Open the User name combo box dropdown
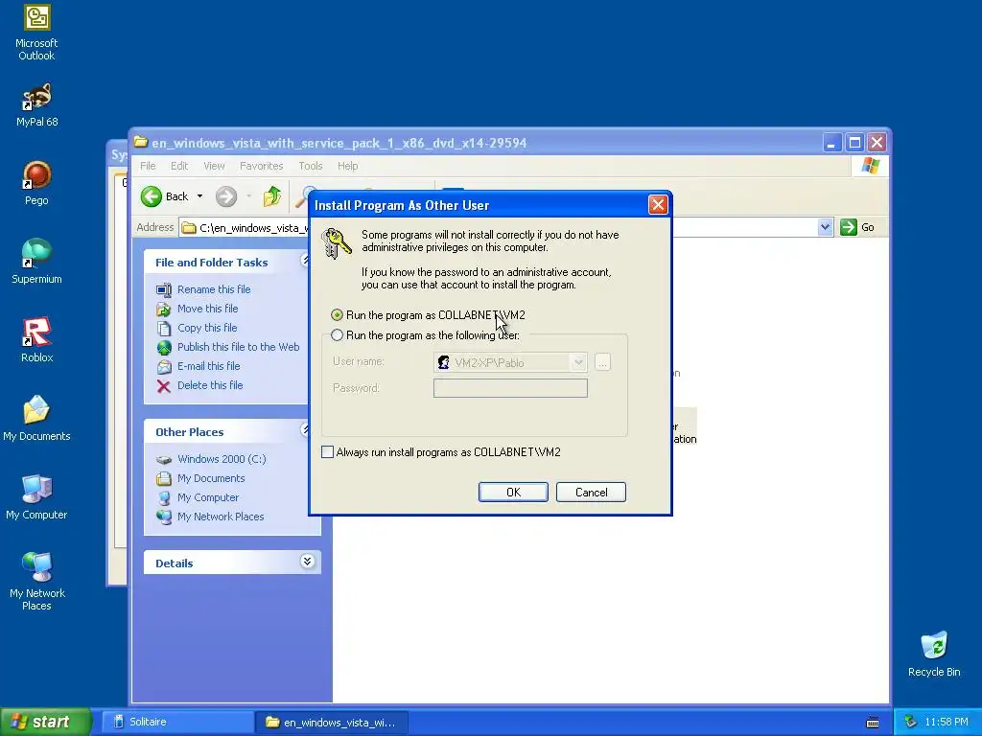 coord(578,362)
